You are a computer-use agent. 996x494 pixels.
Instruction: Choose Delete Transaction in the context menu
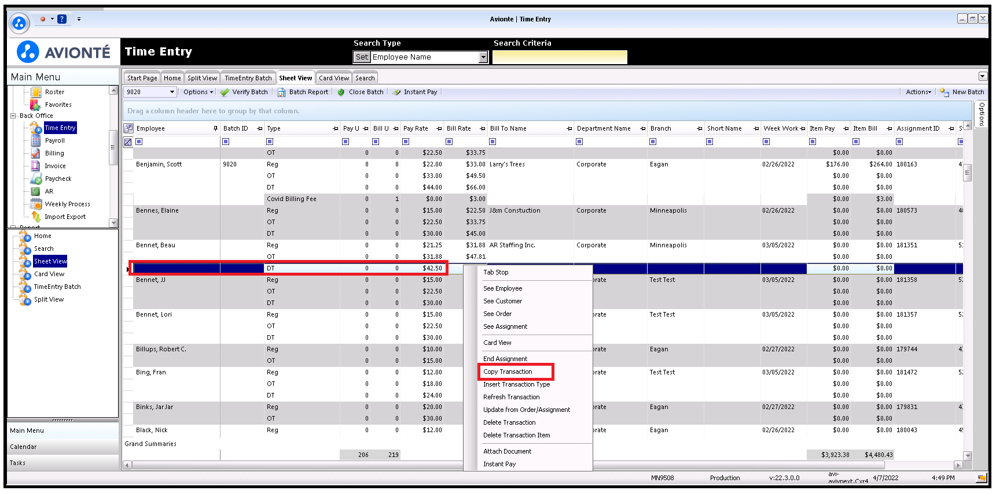pyautogui.click(x=509, y=422)
